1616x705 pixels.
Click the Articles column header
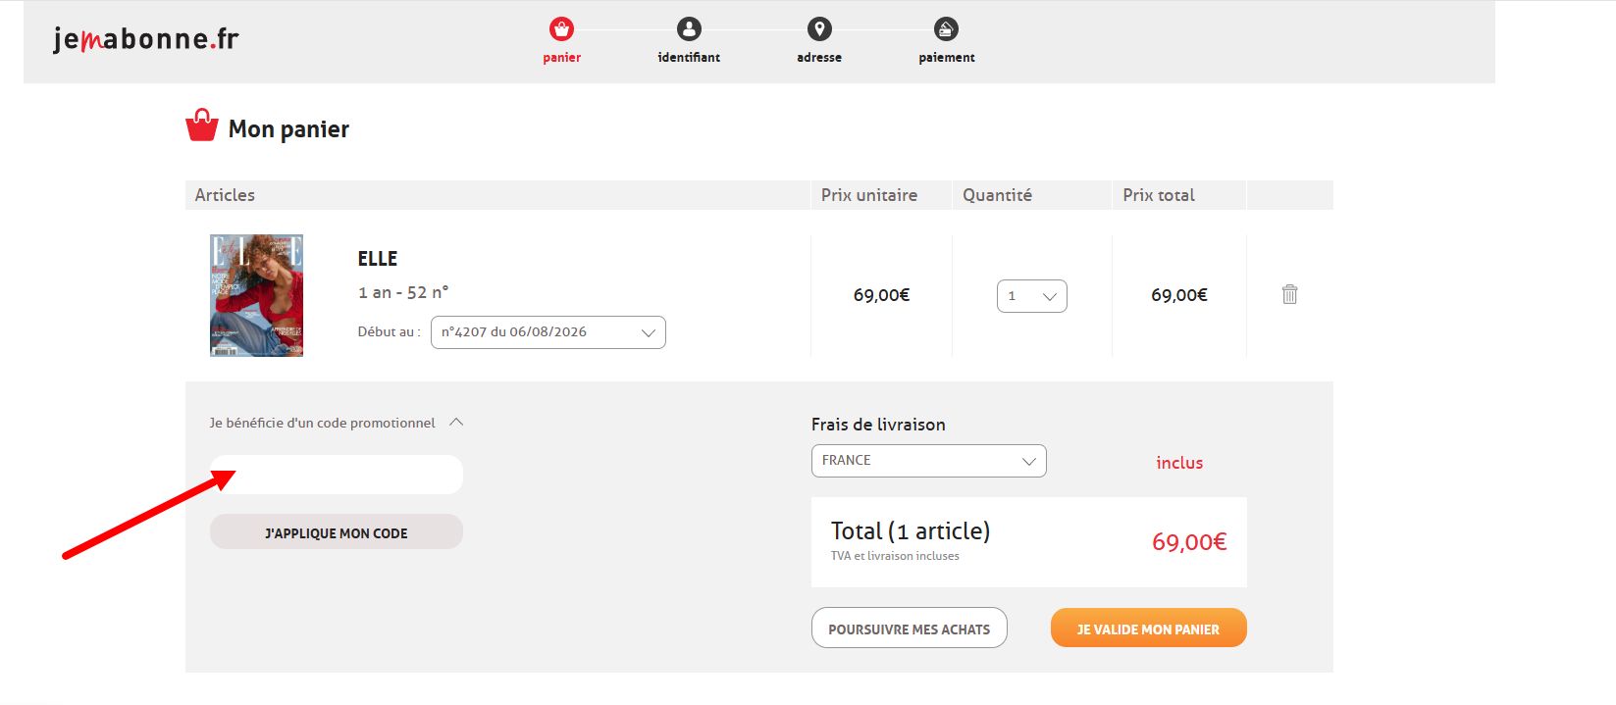tap(225, 195)
